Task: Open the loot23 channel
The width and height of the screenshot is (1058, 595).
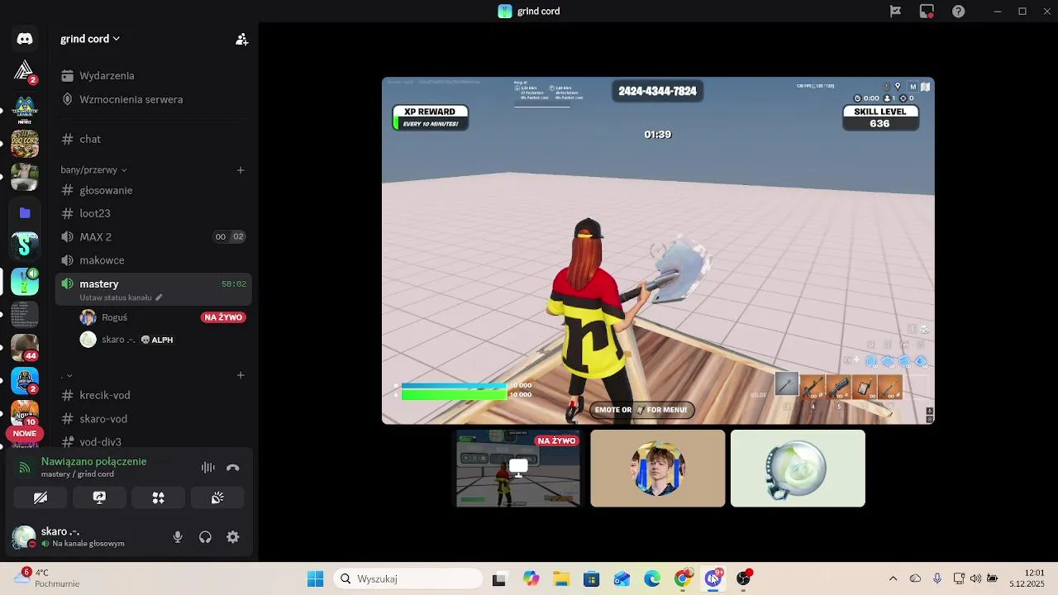Action: coord(95,213)
